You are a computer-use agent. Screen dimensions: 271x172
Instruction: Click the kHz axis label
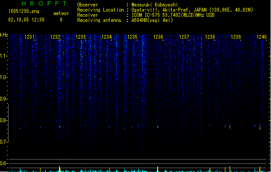click(x=4, y=35)
